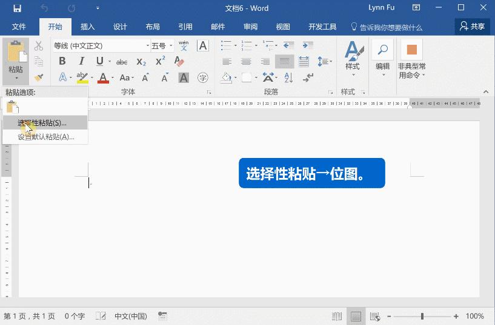Open Asian layout options icon
The height and width of the screenshot is (325, 495).
(x=268, y=77)
